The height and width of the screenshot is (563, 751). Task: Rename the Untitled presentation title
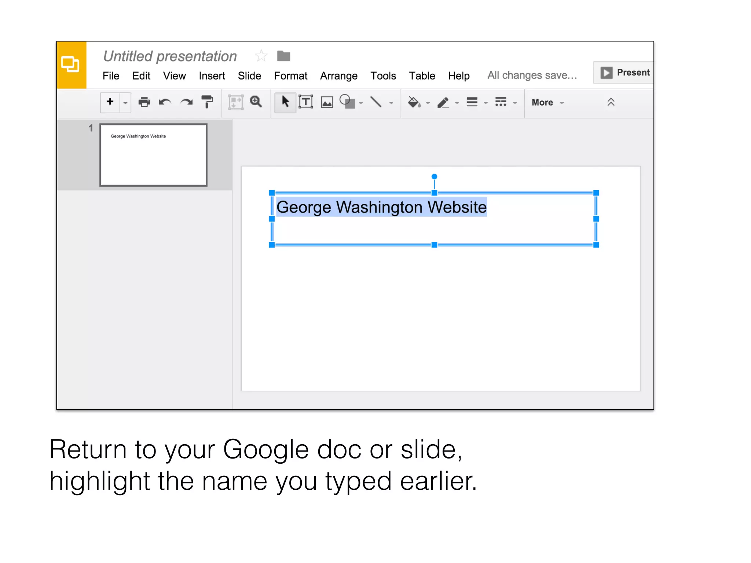coord(170,56)
